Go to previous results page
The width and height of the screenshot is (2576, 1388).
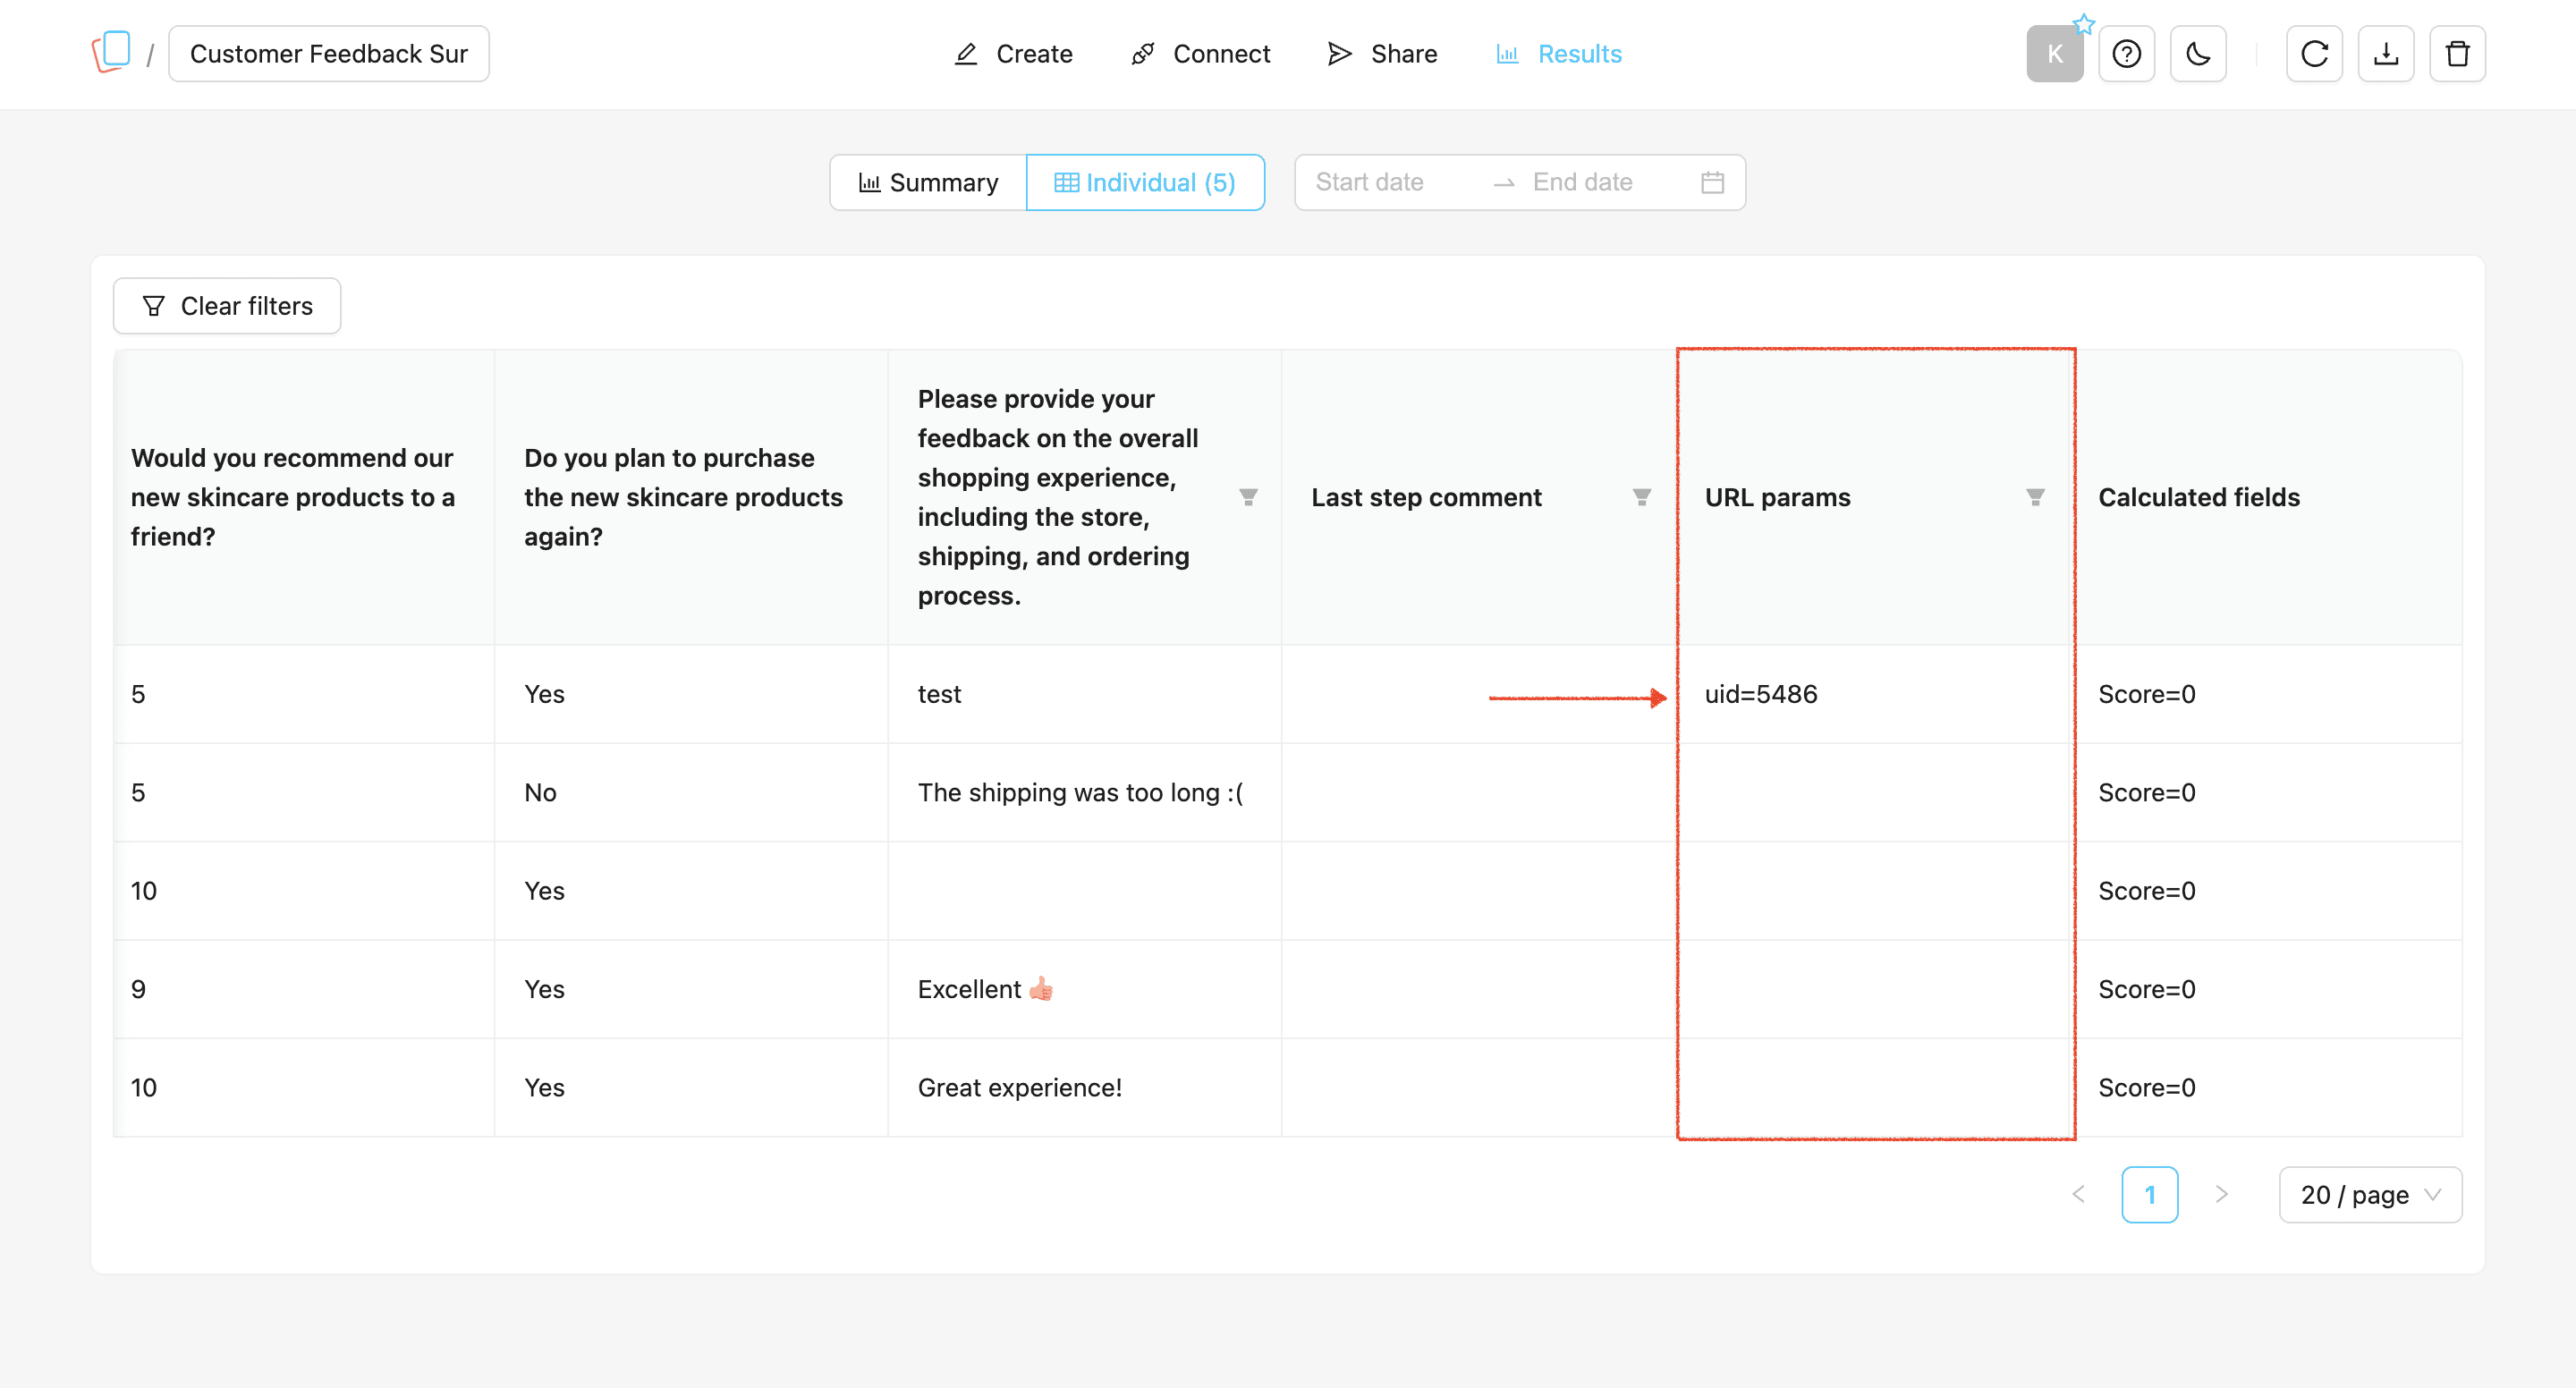click(x=2078, y=1194)
